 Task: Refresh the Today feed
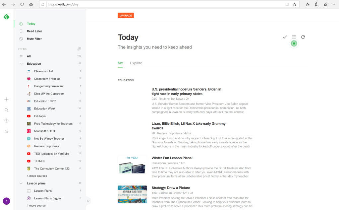303,37
